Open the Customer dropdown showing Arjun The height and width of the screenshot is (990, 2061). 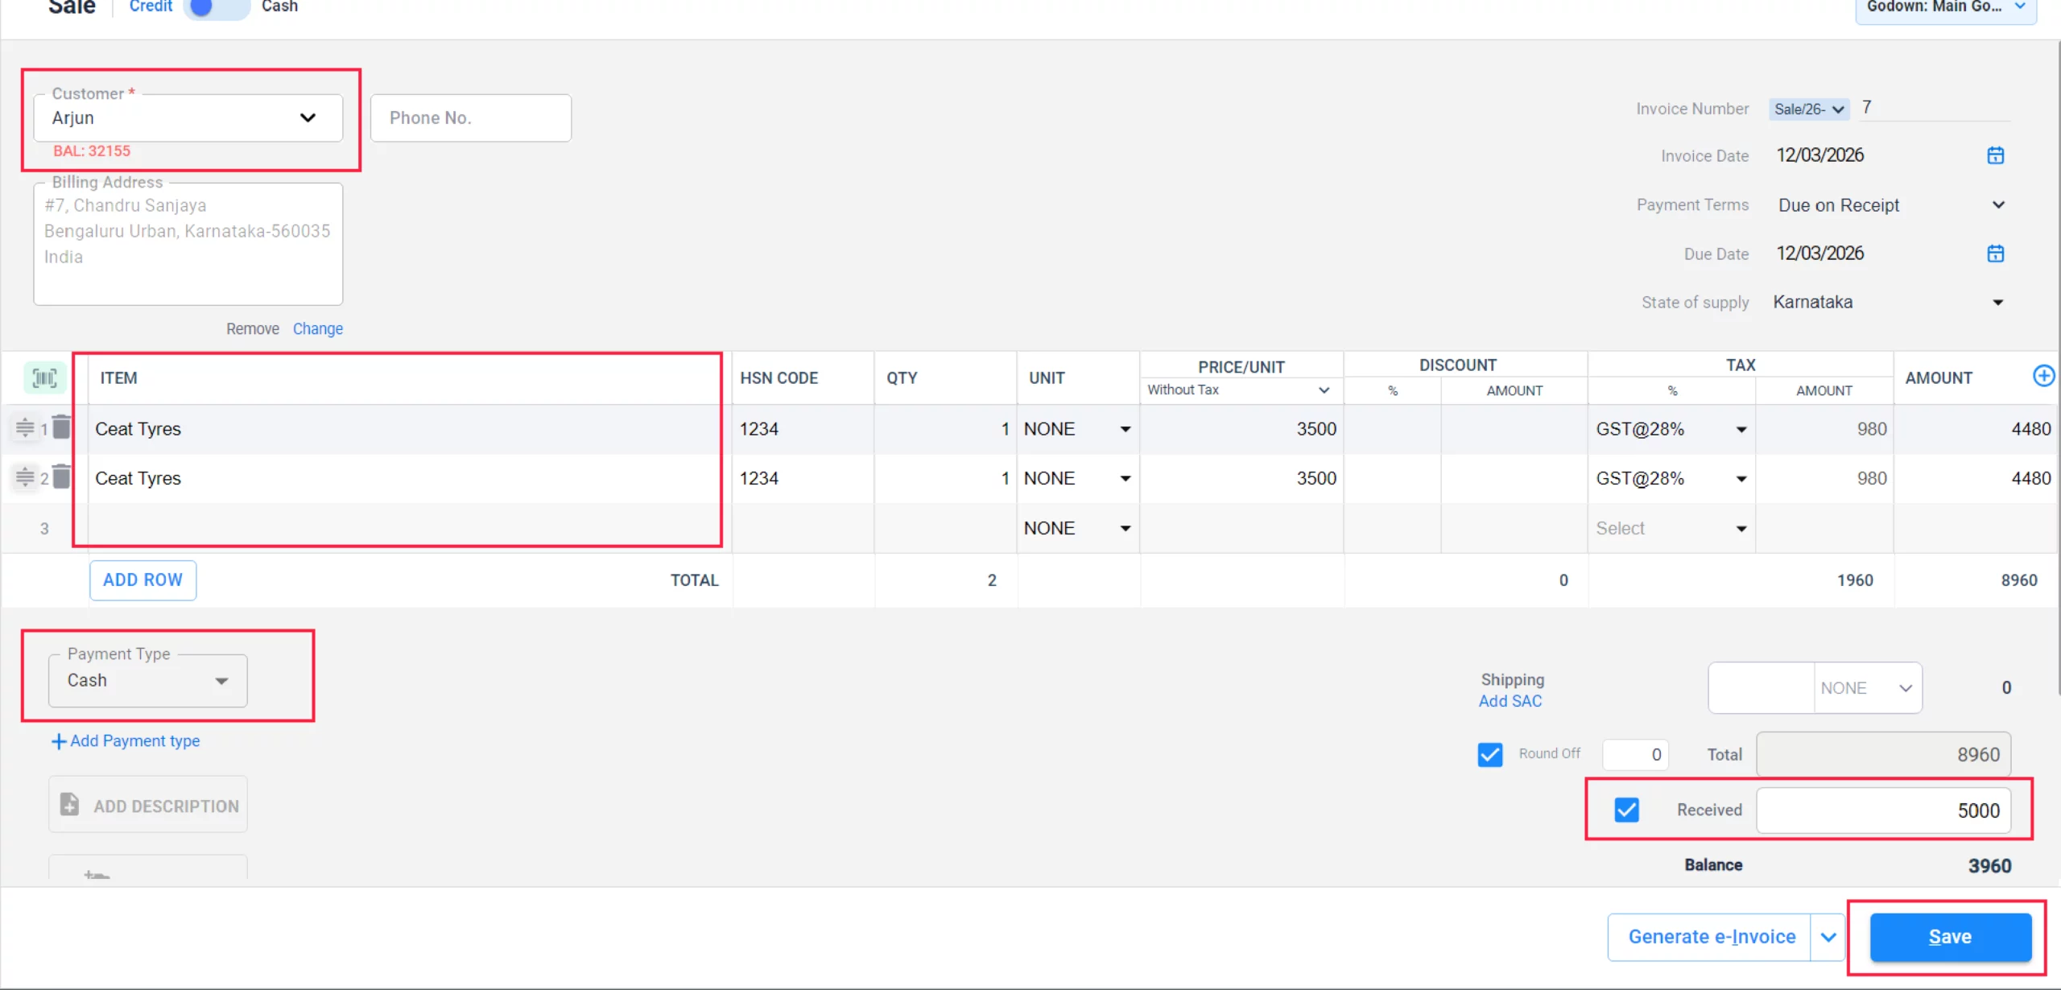coord(307,118)
